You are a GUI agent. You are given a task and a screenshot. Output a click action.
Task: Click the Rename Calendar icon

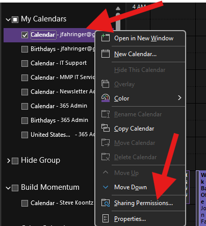coord(106,114)
